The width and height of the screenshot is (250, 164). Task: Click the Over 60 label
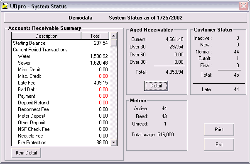(138, 55)
